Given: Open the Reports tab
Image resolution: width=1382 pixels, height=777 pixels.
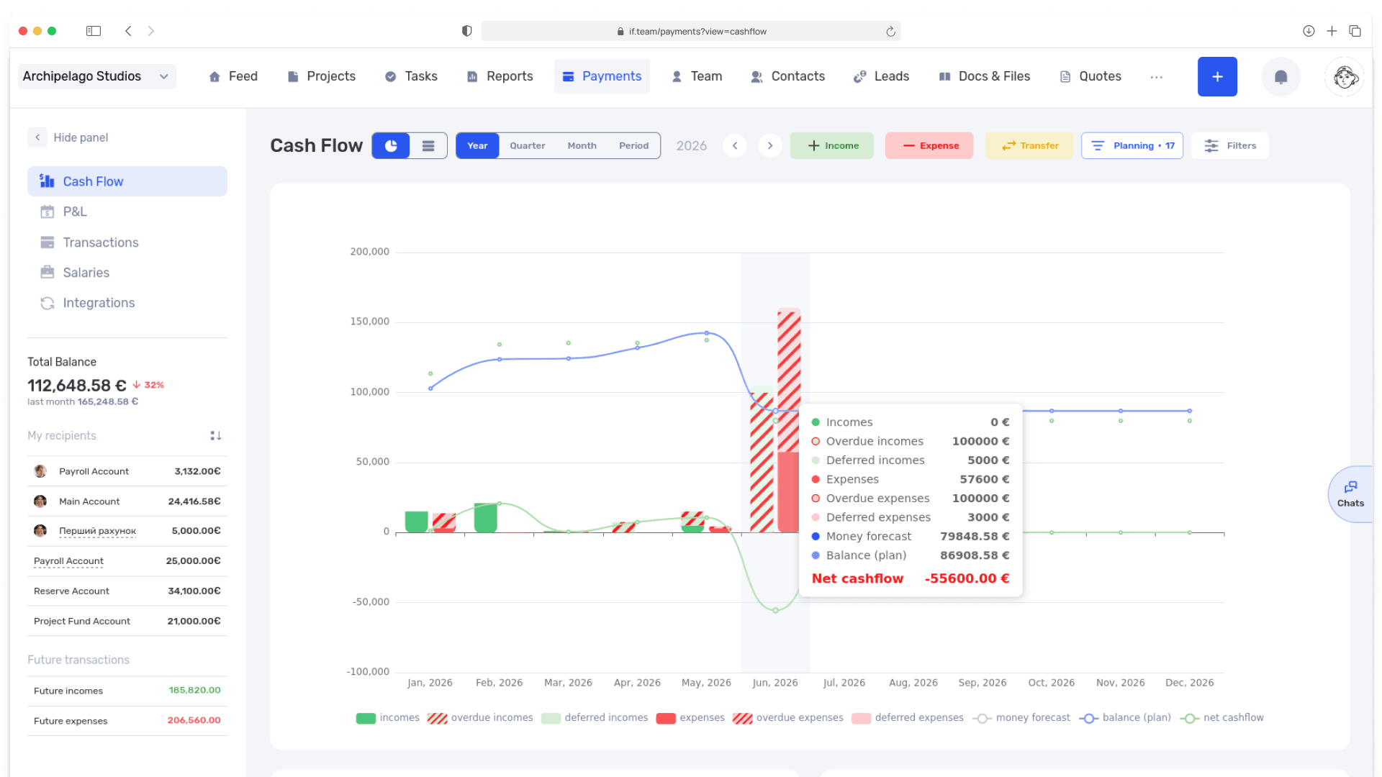Looking at the screenshot, I should pos(500,76).
